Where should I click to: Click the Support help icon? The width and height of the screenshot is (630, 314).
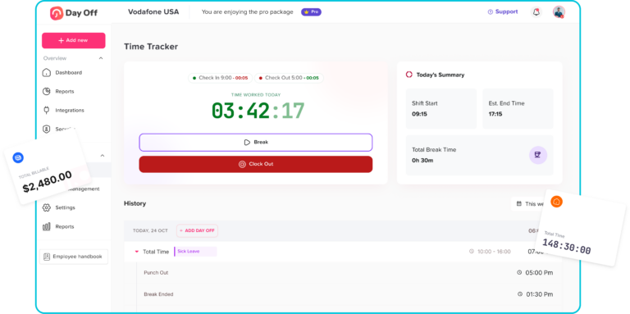coord(491,12)
